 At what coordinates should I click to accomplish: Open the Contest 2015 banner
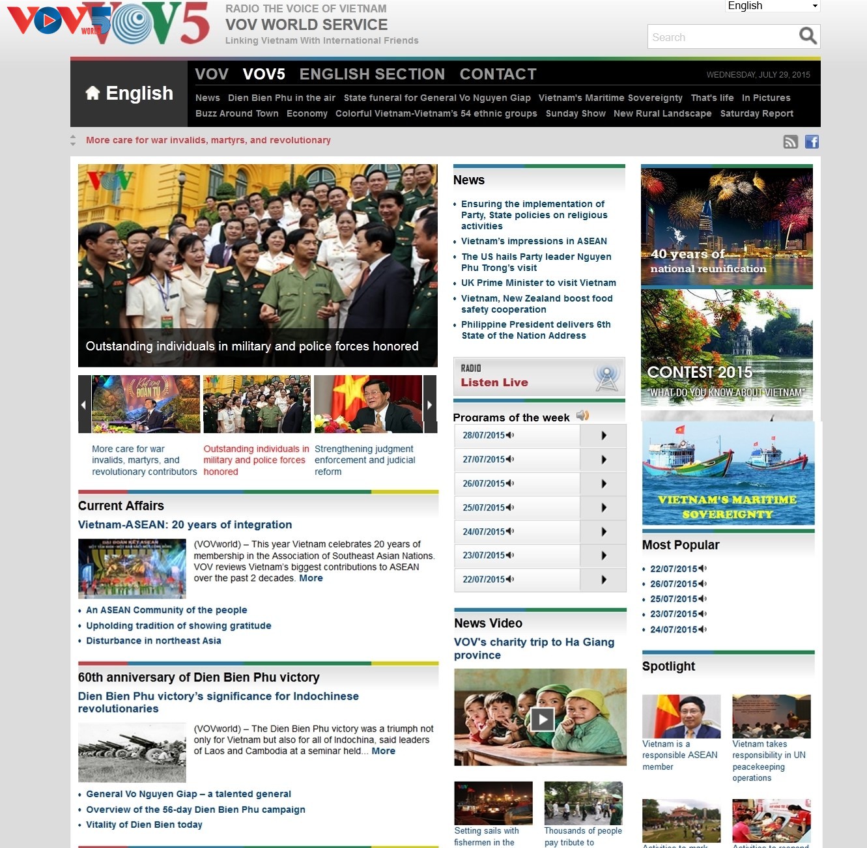[726, 348]
